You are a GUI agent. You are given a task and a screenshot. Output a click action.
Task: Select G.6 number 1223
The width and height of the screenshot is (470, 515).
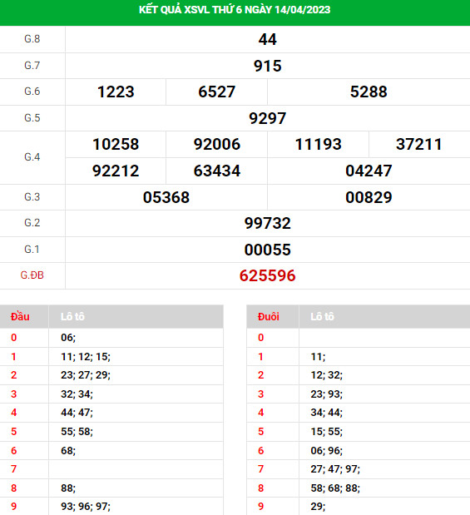[x=116, y=92]
